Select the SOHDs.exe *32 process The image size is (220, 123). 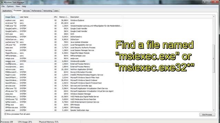tap(64, 99)
